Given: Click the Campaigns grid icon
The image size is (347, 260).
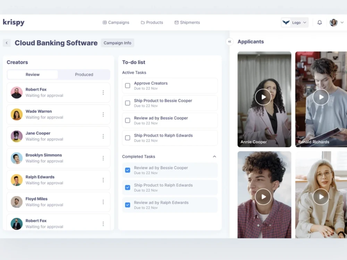Looking at the screenshot, I should [x=105, y=22].
